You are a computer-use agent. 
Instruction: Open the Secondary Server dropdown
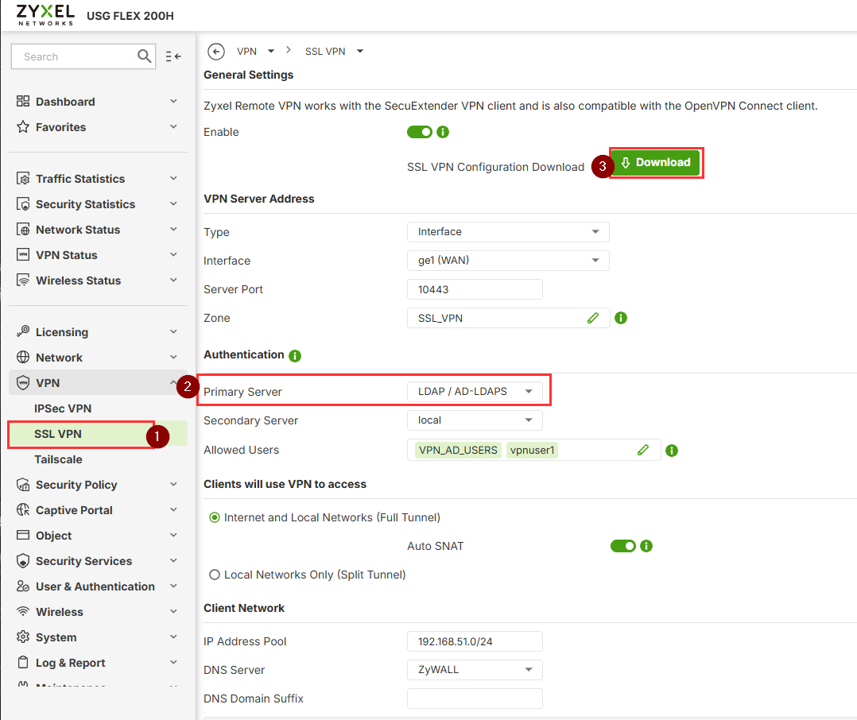(475, 420)
